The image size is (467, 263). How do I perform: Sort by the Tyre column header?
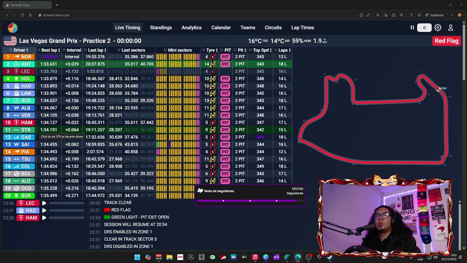(210, 50)
